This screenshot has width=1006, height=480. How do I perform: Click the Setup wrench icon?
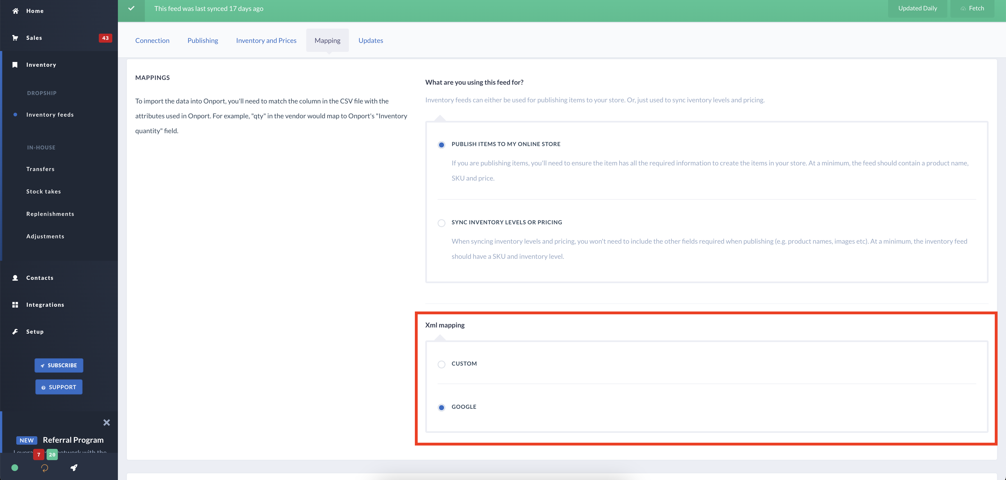(15, 331)
